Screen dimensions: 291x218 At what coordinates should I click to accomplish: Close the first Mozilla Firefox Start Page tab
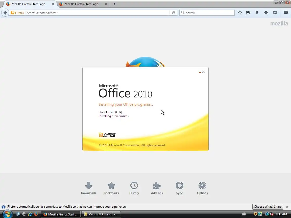(x=53, y=4)
